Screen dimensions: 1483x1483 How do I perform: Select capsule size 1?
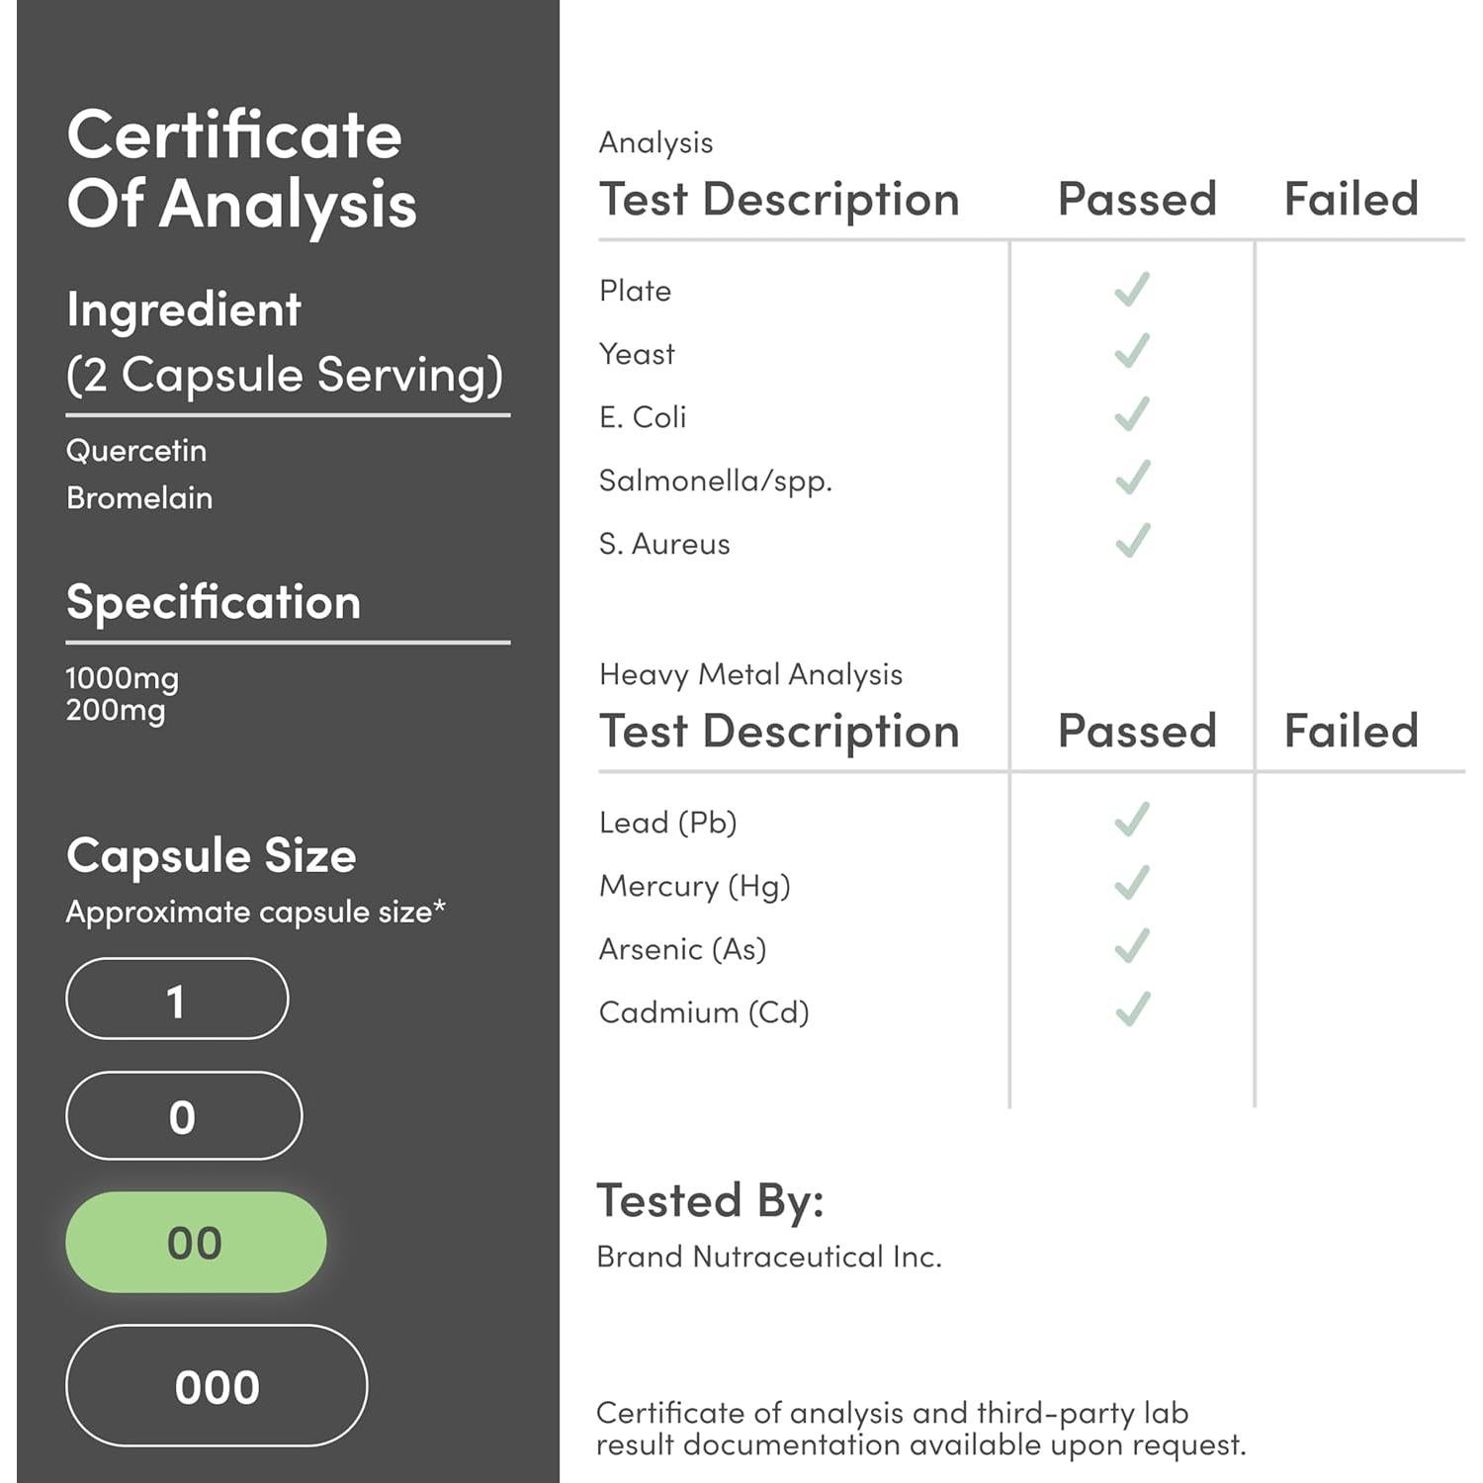(177, 1000)
